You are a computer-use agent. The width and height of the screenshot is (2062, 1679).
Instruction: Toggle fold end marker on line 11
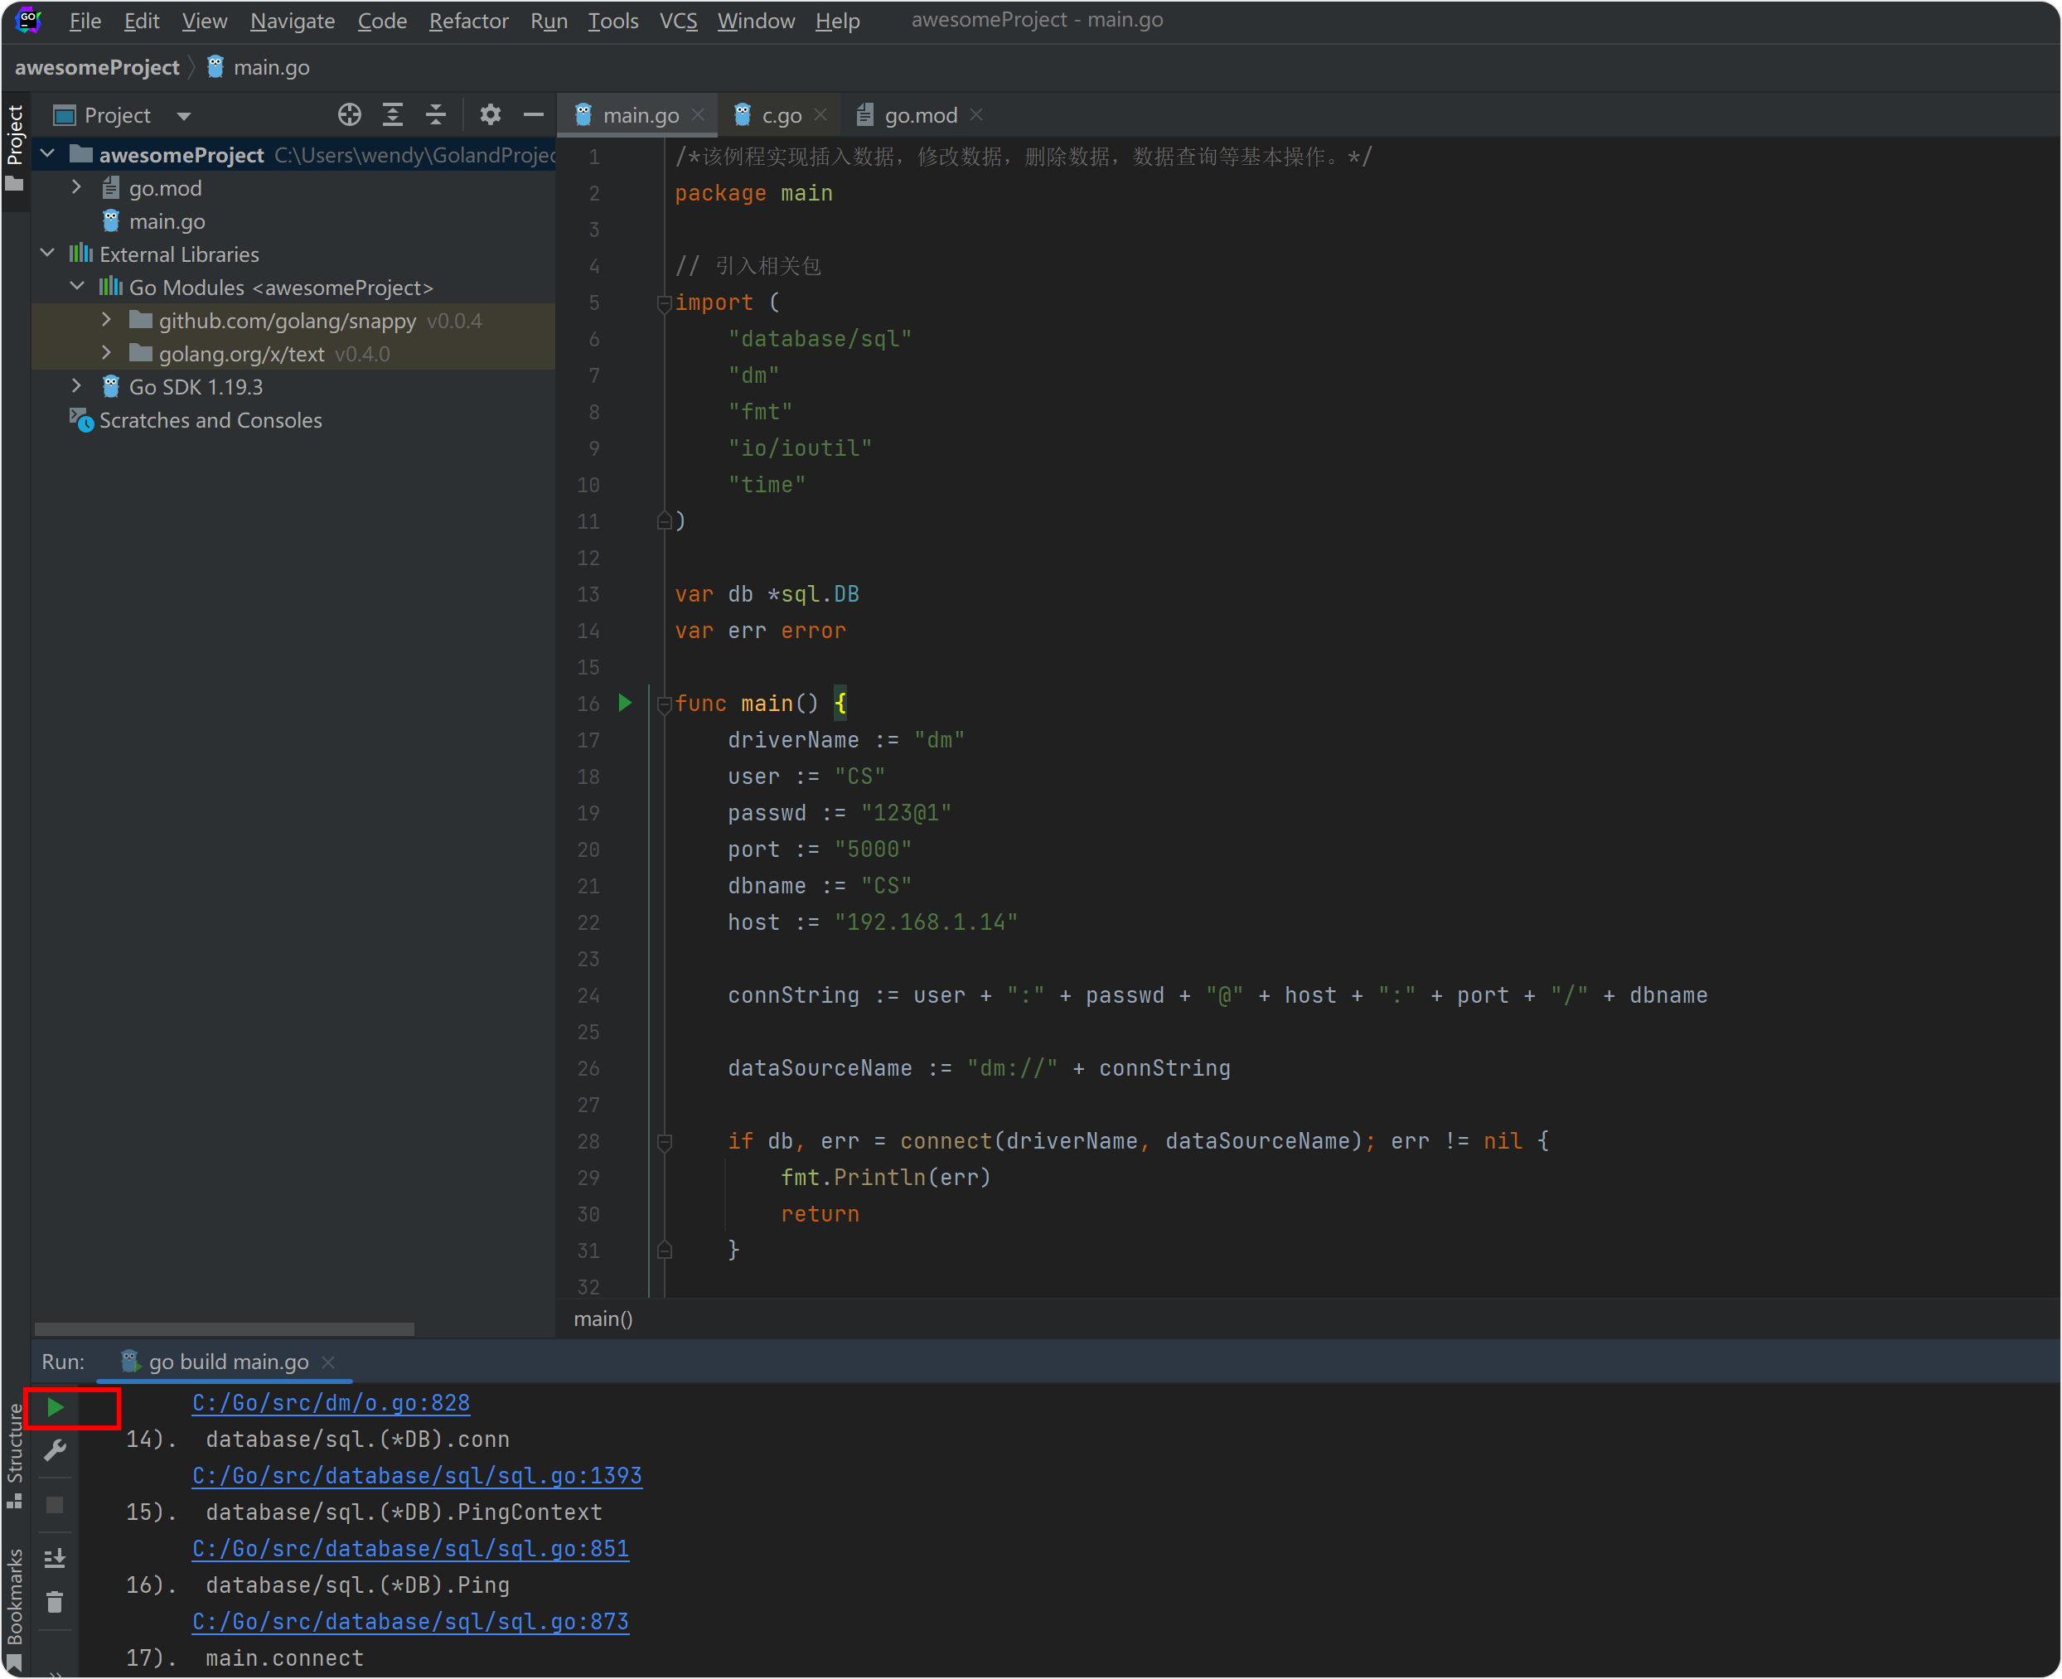tap(665, 521)
